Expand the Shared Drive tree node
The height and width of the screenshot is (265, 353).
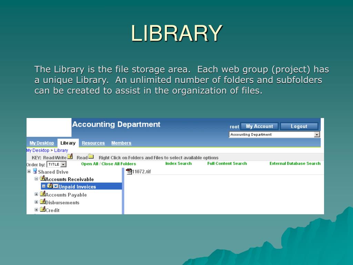click(x=29, y=171)
